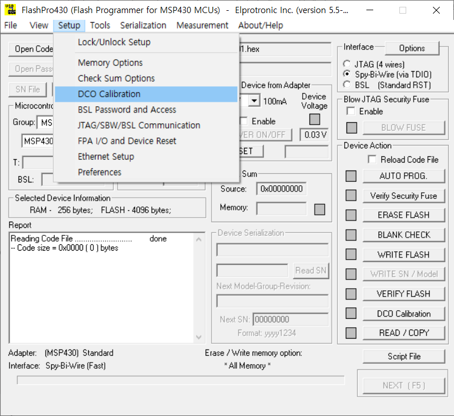
Task: Open JTAG/SBW/BSL Communication settings
Action: coord(146,125)
